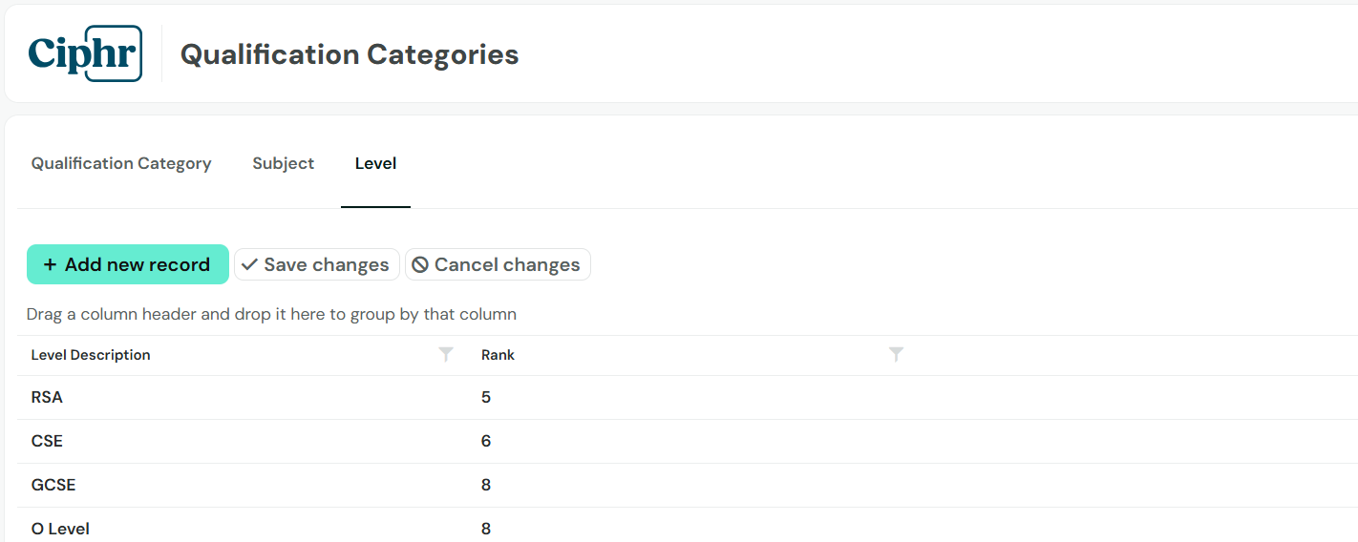Sort by Level Description column header

[91, 355]
